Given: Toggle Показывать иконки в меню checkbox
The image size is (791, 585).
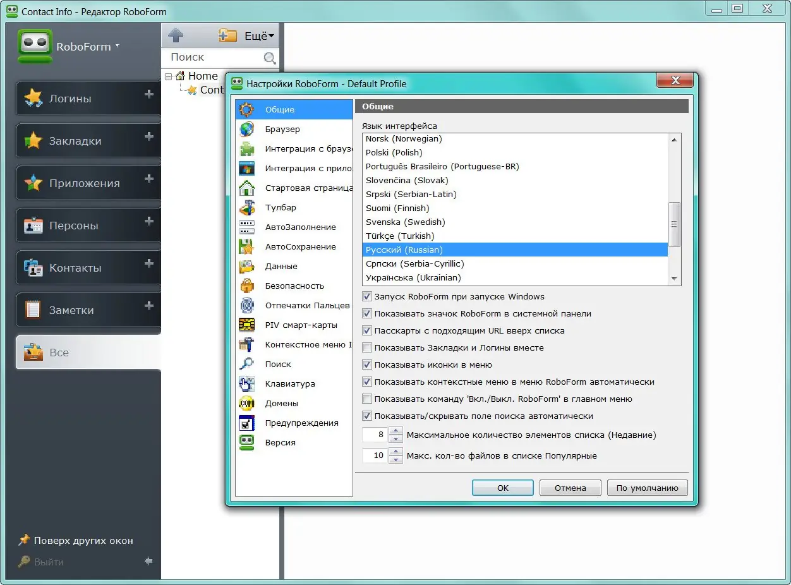Looking at the screenshot, I should tap(367, 365).
